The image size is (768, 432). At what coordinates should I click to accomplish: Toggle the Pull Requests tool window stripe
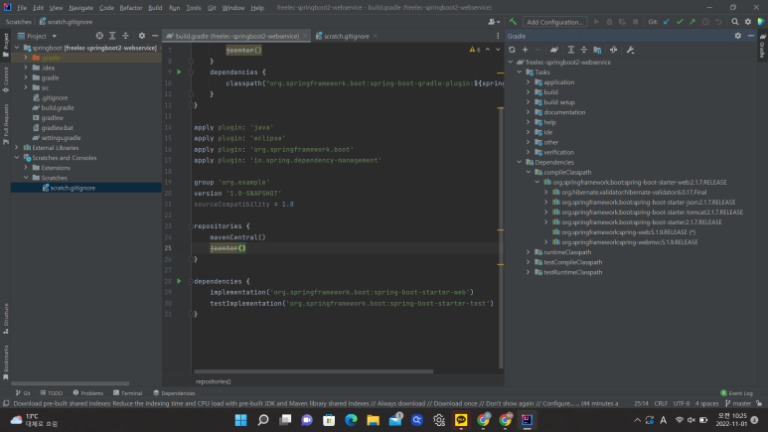tap(5, 124)
